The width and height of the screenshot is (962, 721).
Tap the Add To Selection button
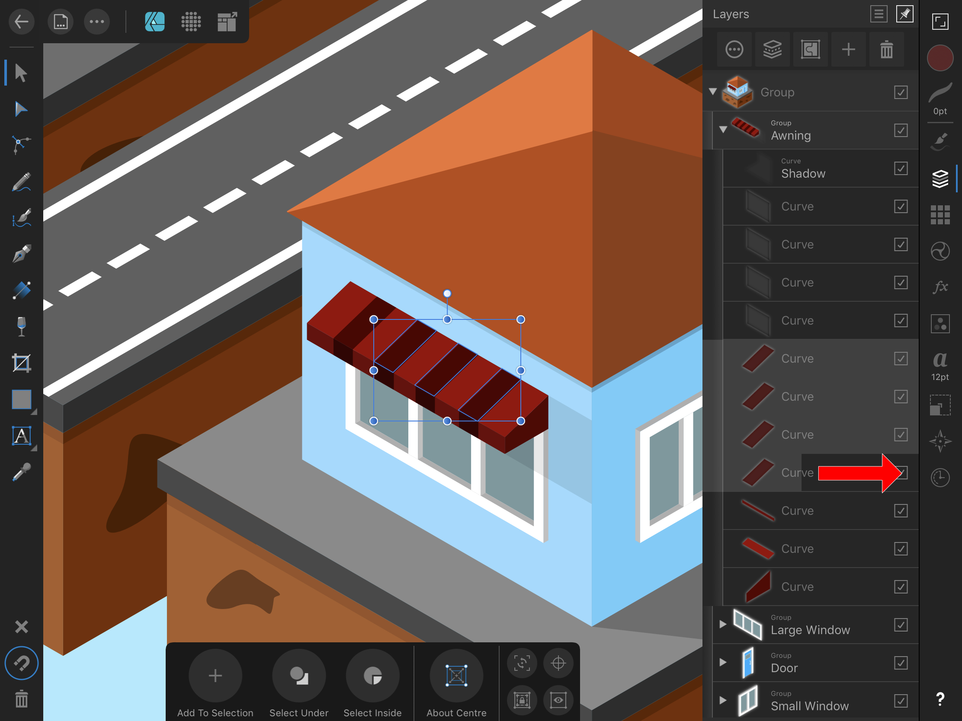coord(215,675)
